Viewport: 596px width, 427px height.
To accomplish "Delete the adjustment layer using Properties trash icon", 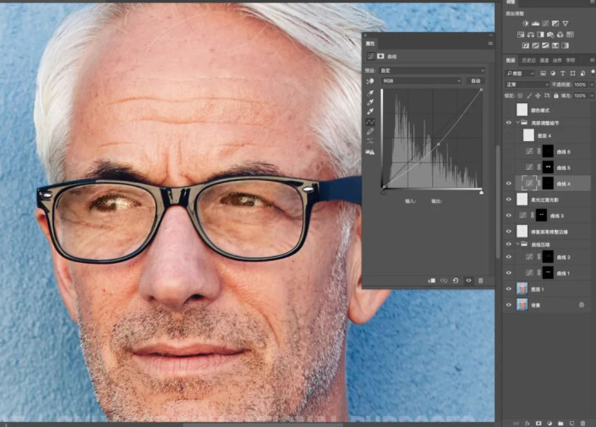I will (480, 280).
